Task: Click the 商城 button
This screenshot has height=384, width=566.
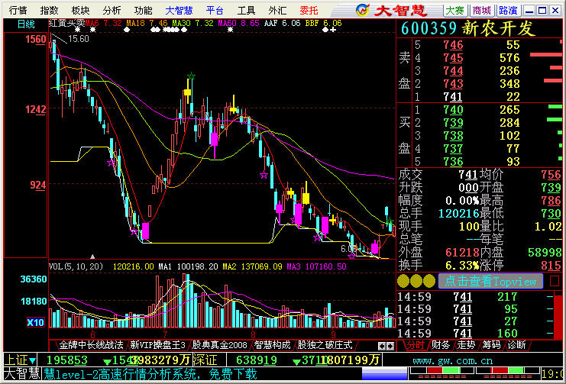Action: [x=481, y=11]
